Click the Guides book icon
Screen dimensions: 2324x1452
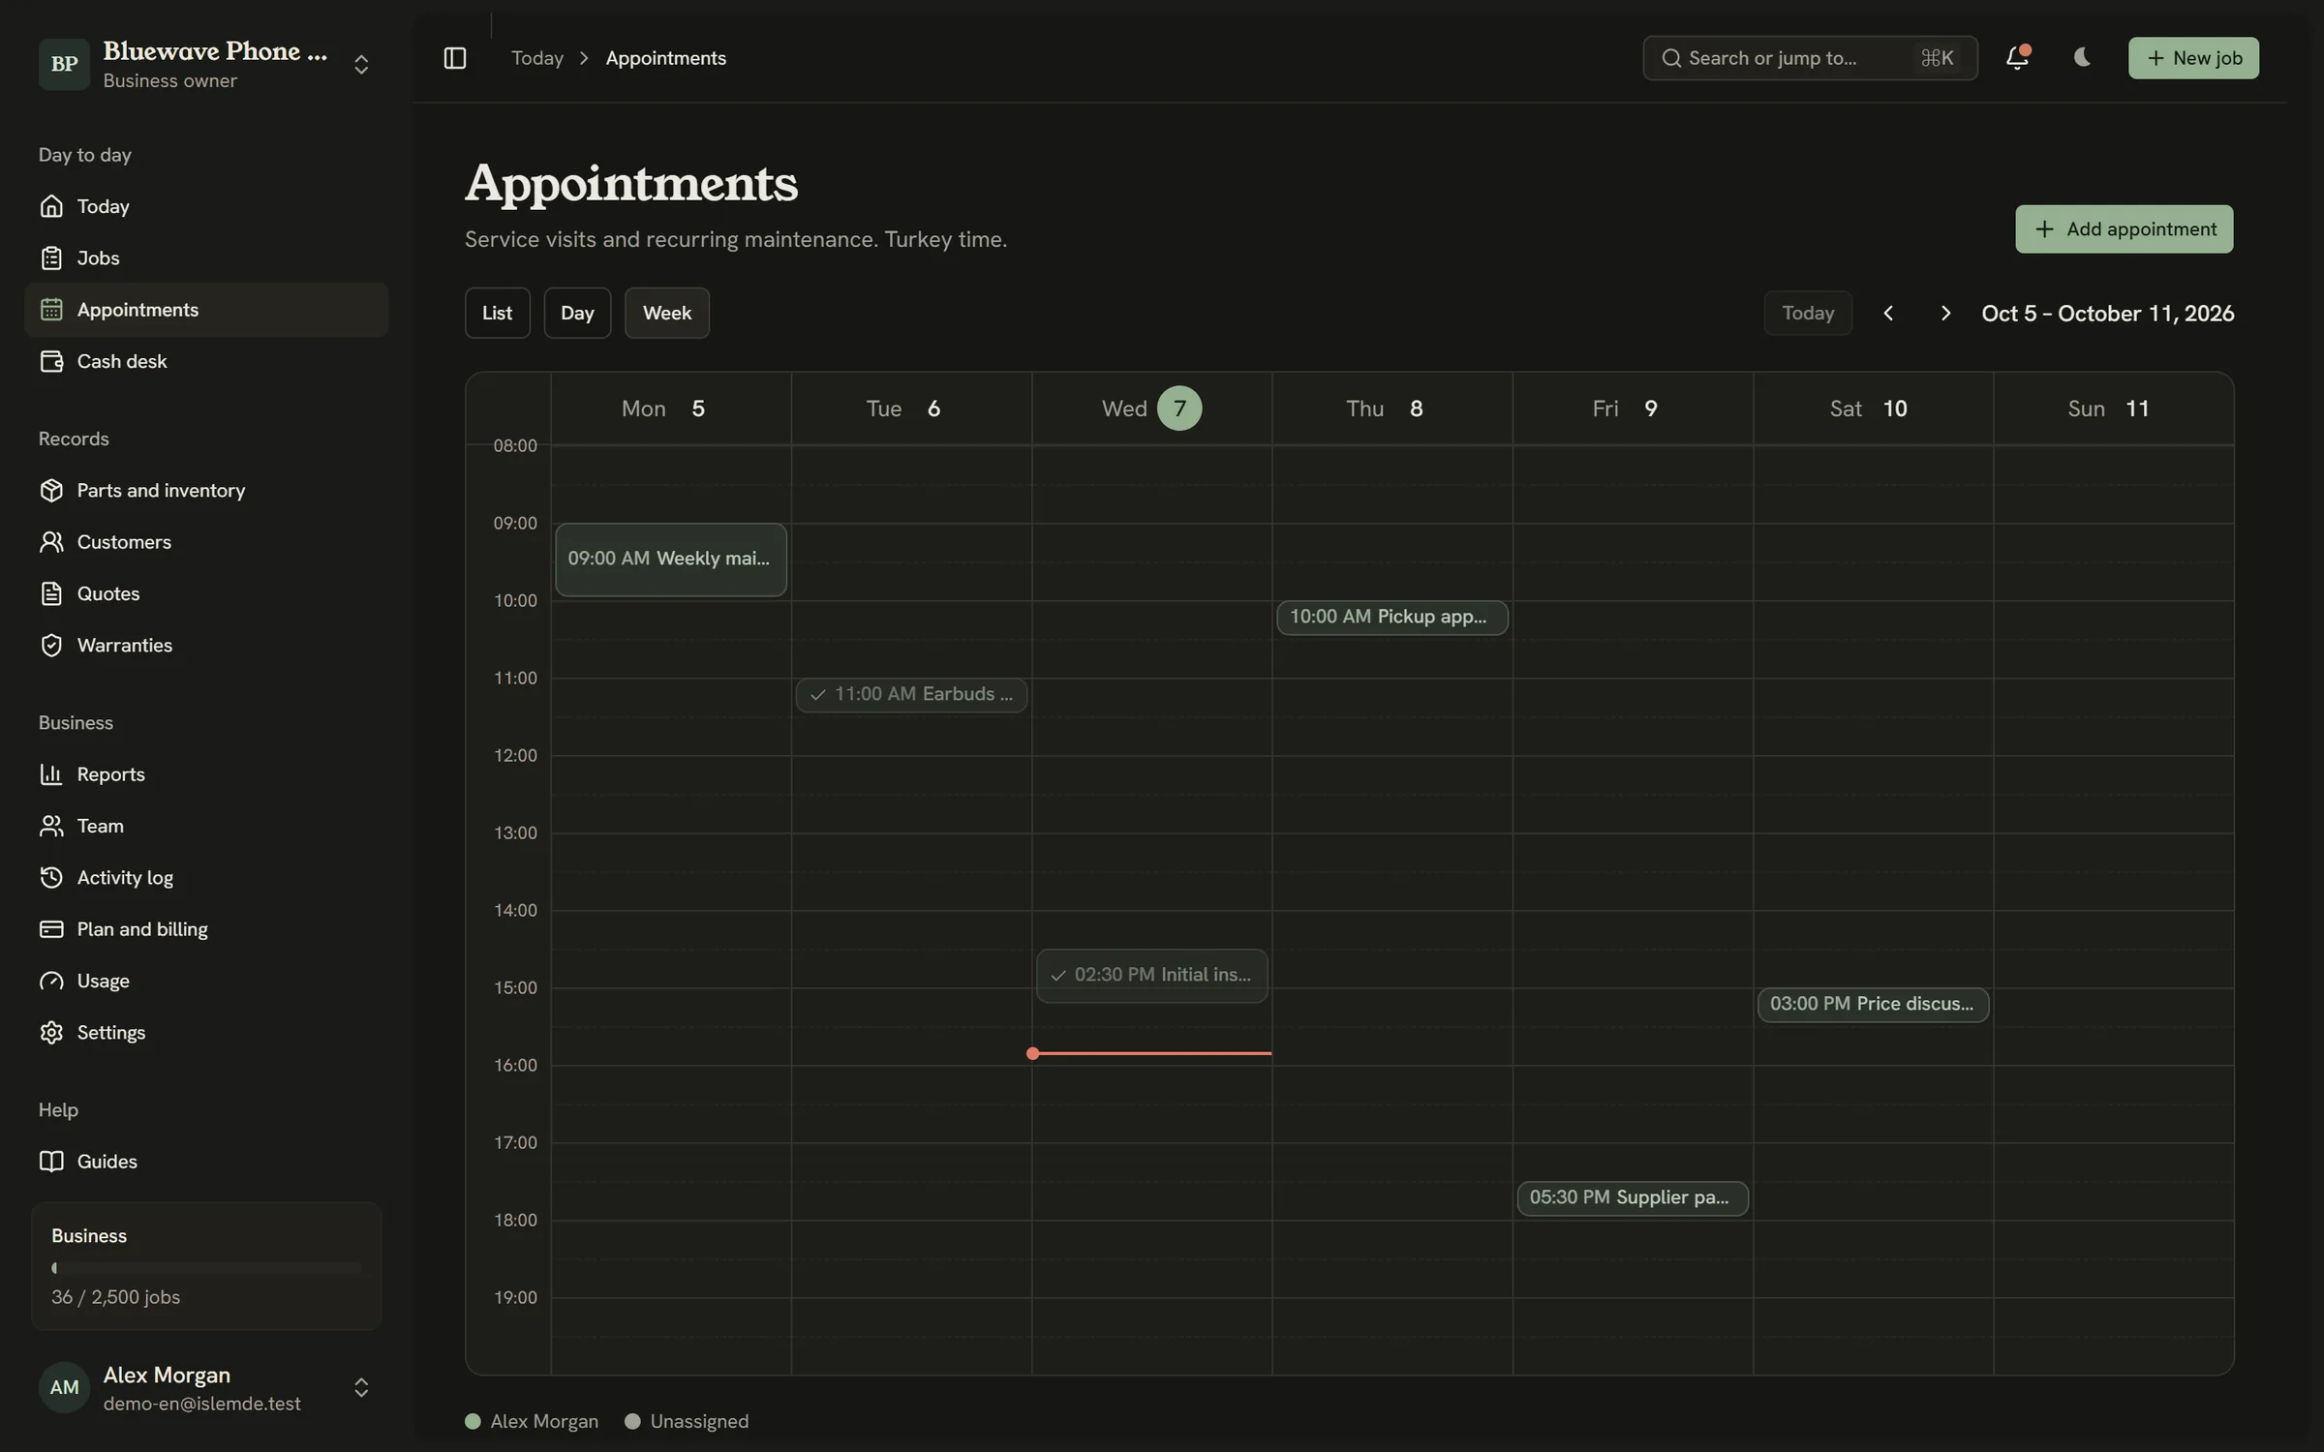pos(51,1161)
